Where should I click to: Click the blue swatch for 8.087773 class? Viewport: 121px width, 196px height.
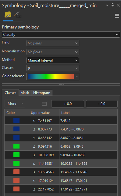[16, 129]
